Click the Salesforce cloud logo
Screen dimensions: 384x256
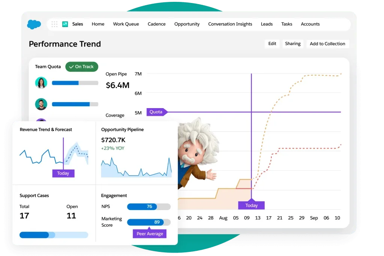click(33, 24)
